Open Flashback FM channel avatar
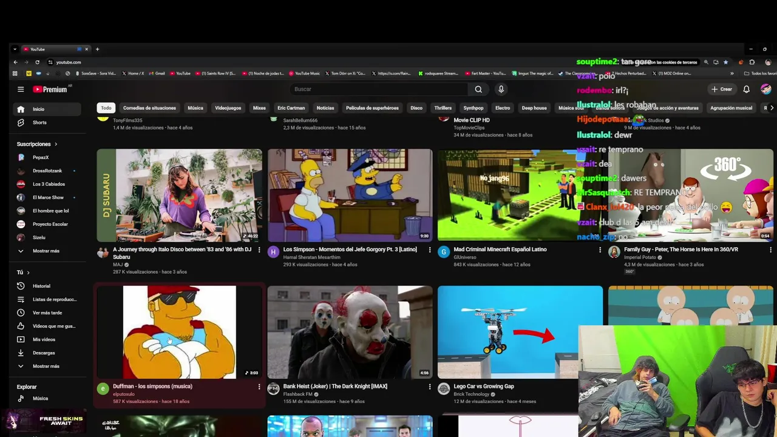The image size is (777, 437). click(273, 389)
